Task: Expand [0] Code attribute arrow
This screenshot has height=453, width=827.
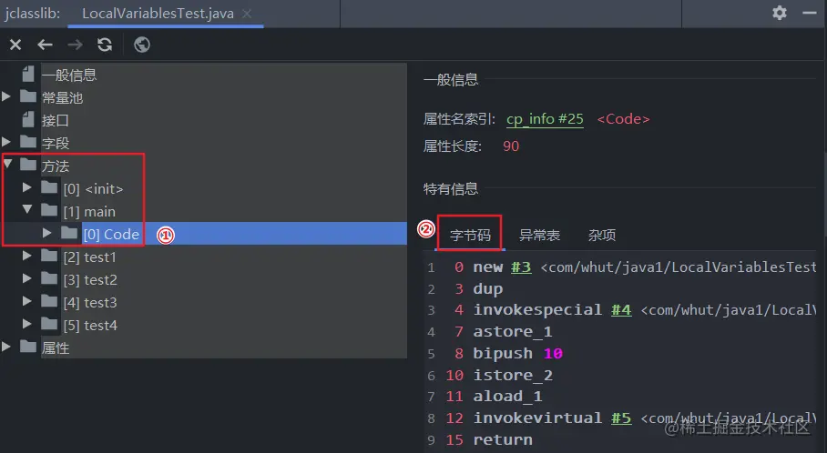Action: [x=47, y=232]
